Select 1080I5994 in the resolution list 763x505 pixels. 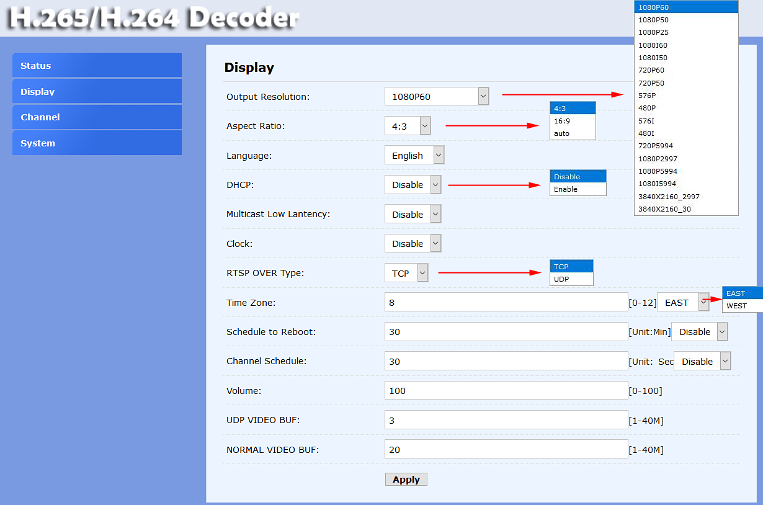click(686, 184)
